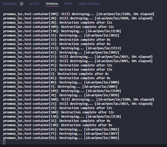Click terminal line for test-container[109] still destroying
This screenshot has height=147, width=167.
coord(79,14)
